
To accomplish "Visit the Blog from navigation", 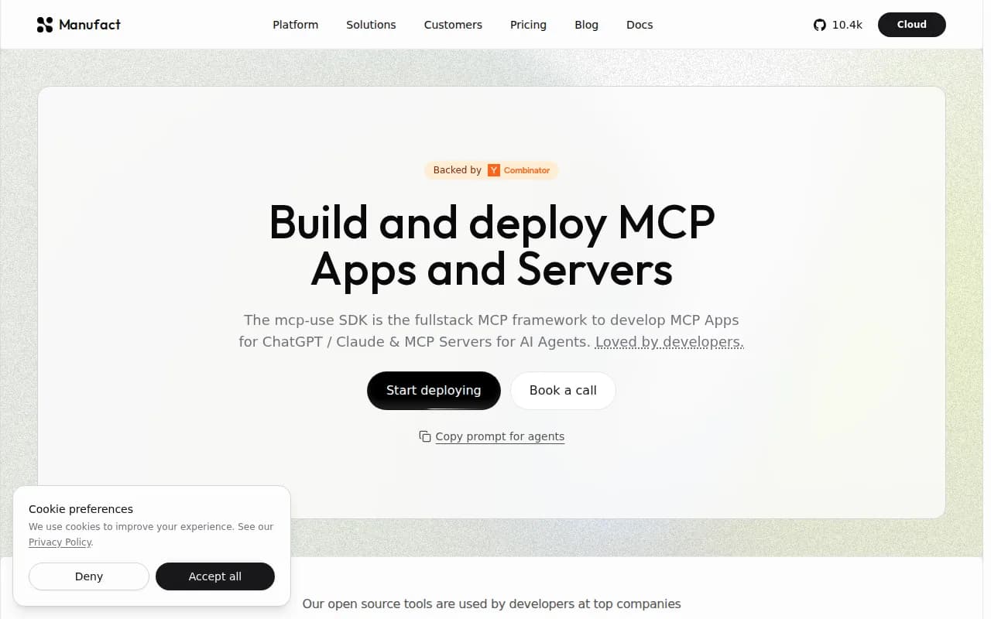I will coord(586,25).
